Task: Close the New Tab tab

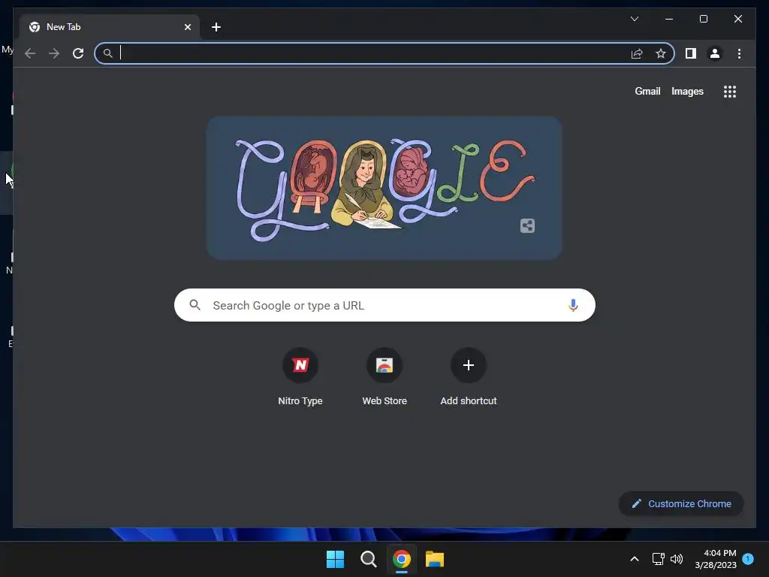Action: pos(187,27)
